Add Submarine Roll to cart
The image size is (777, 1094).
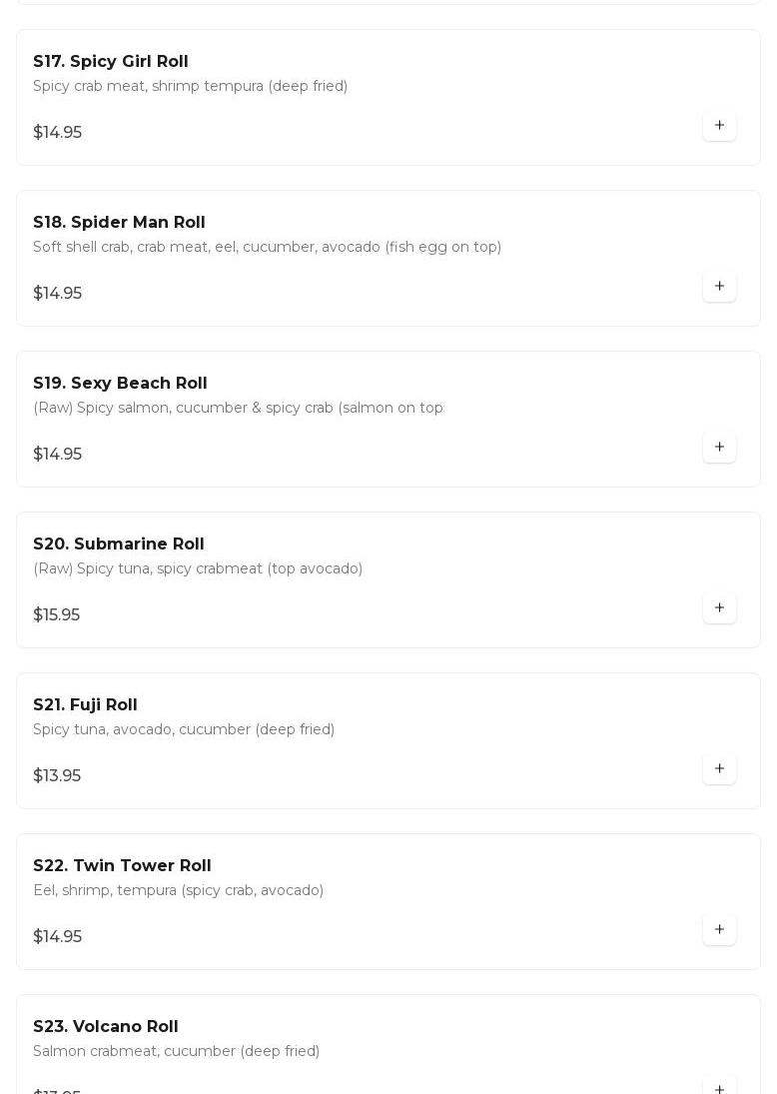click(x=719, y=608)
